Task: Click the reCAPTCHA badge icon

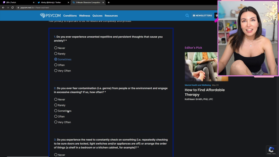Action: point(271,150)
